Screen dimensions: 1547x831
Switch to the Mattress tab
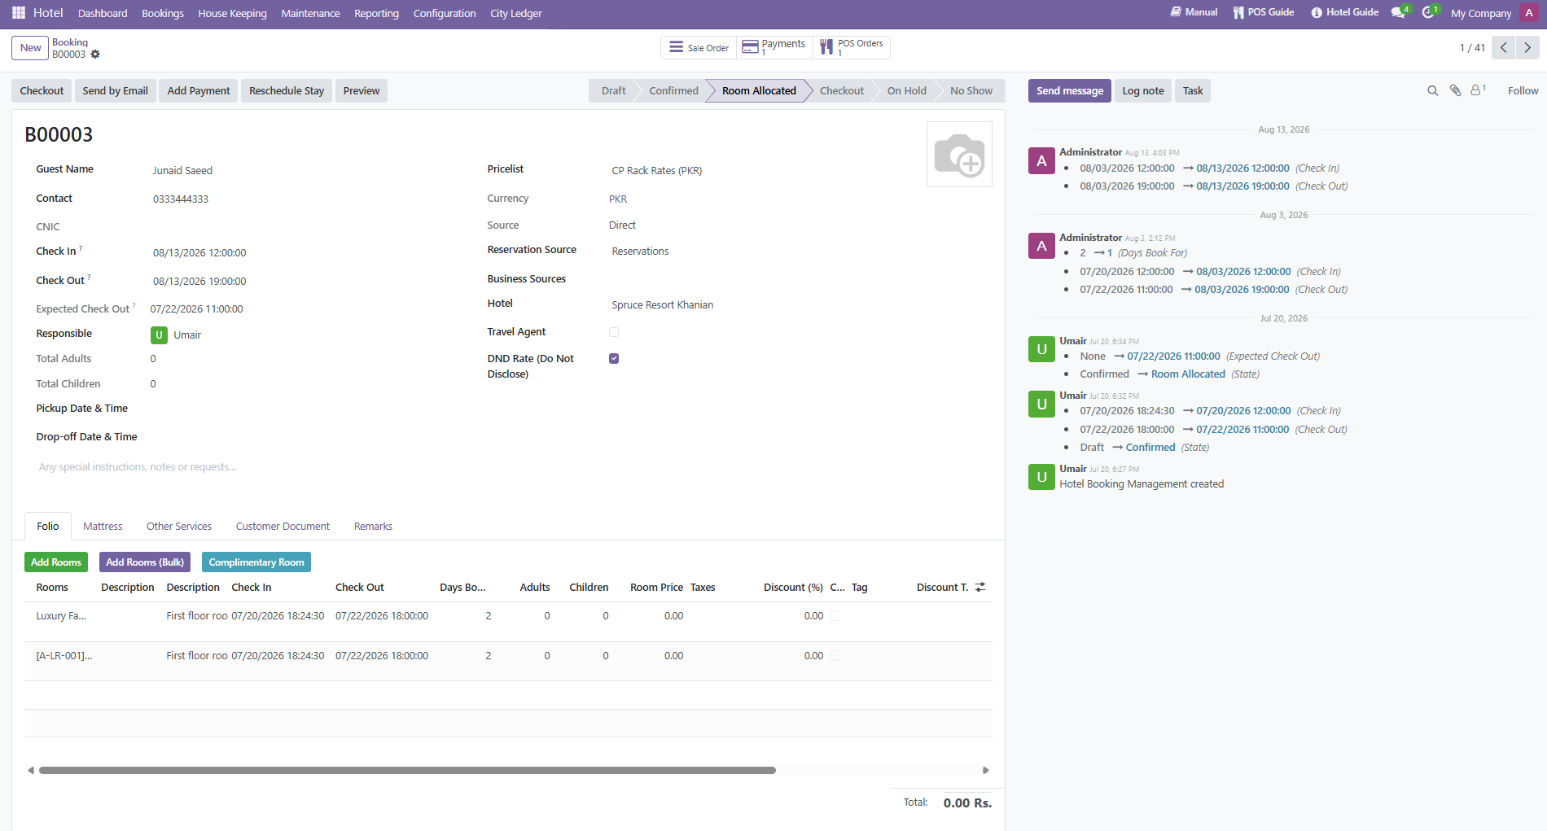pos(103,527)
